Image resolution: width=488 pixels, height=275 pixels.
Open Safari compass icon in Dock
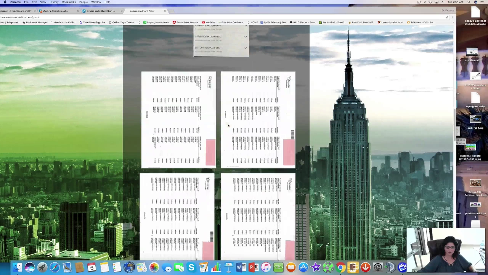click(55, 267)
